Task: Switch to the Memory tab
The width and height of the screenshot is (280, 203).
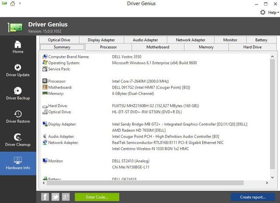Action: [206, 47]
